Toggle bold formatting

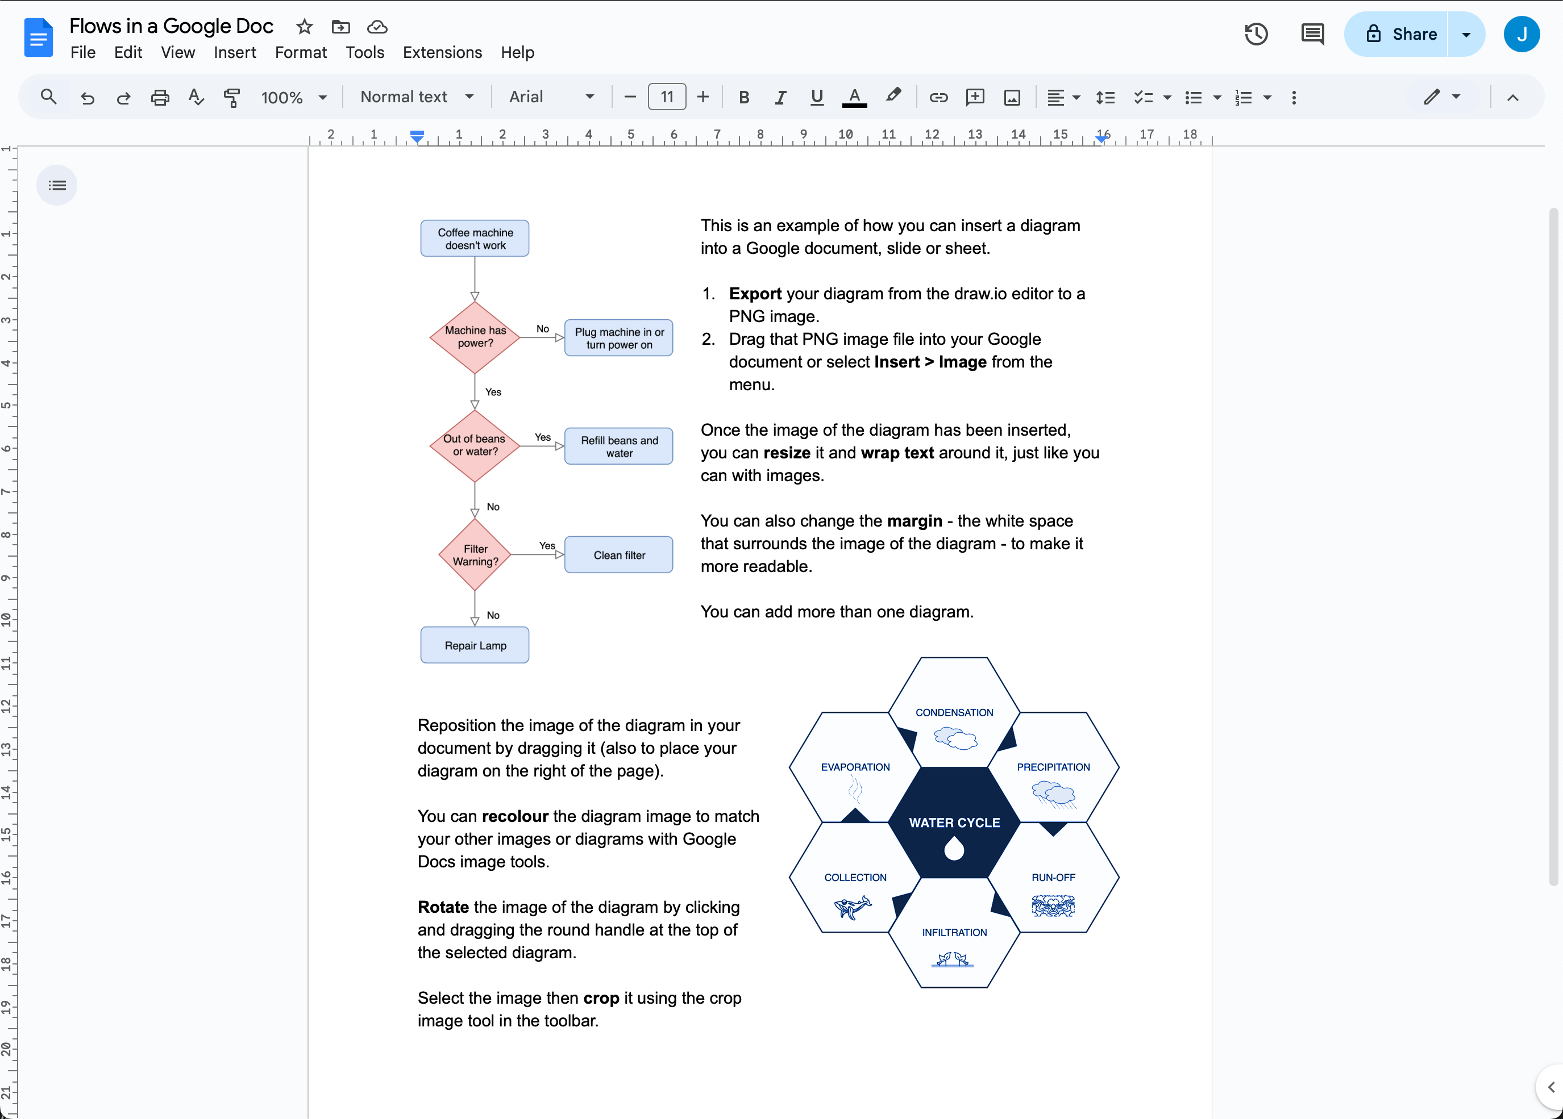[x=745, y=97]
